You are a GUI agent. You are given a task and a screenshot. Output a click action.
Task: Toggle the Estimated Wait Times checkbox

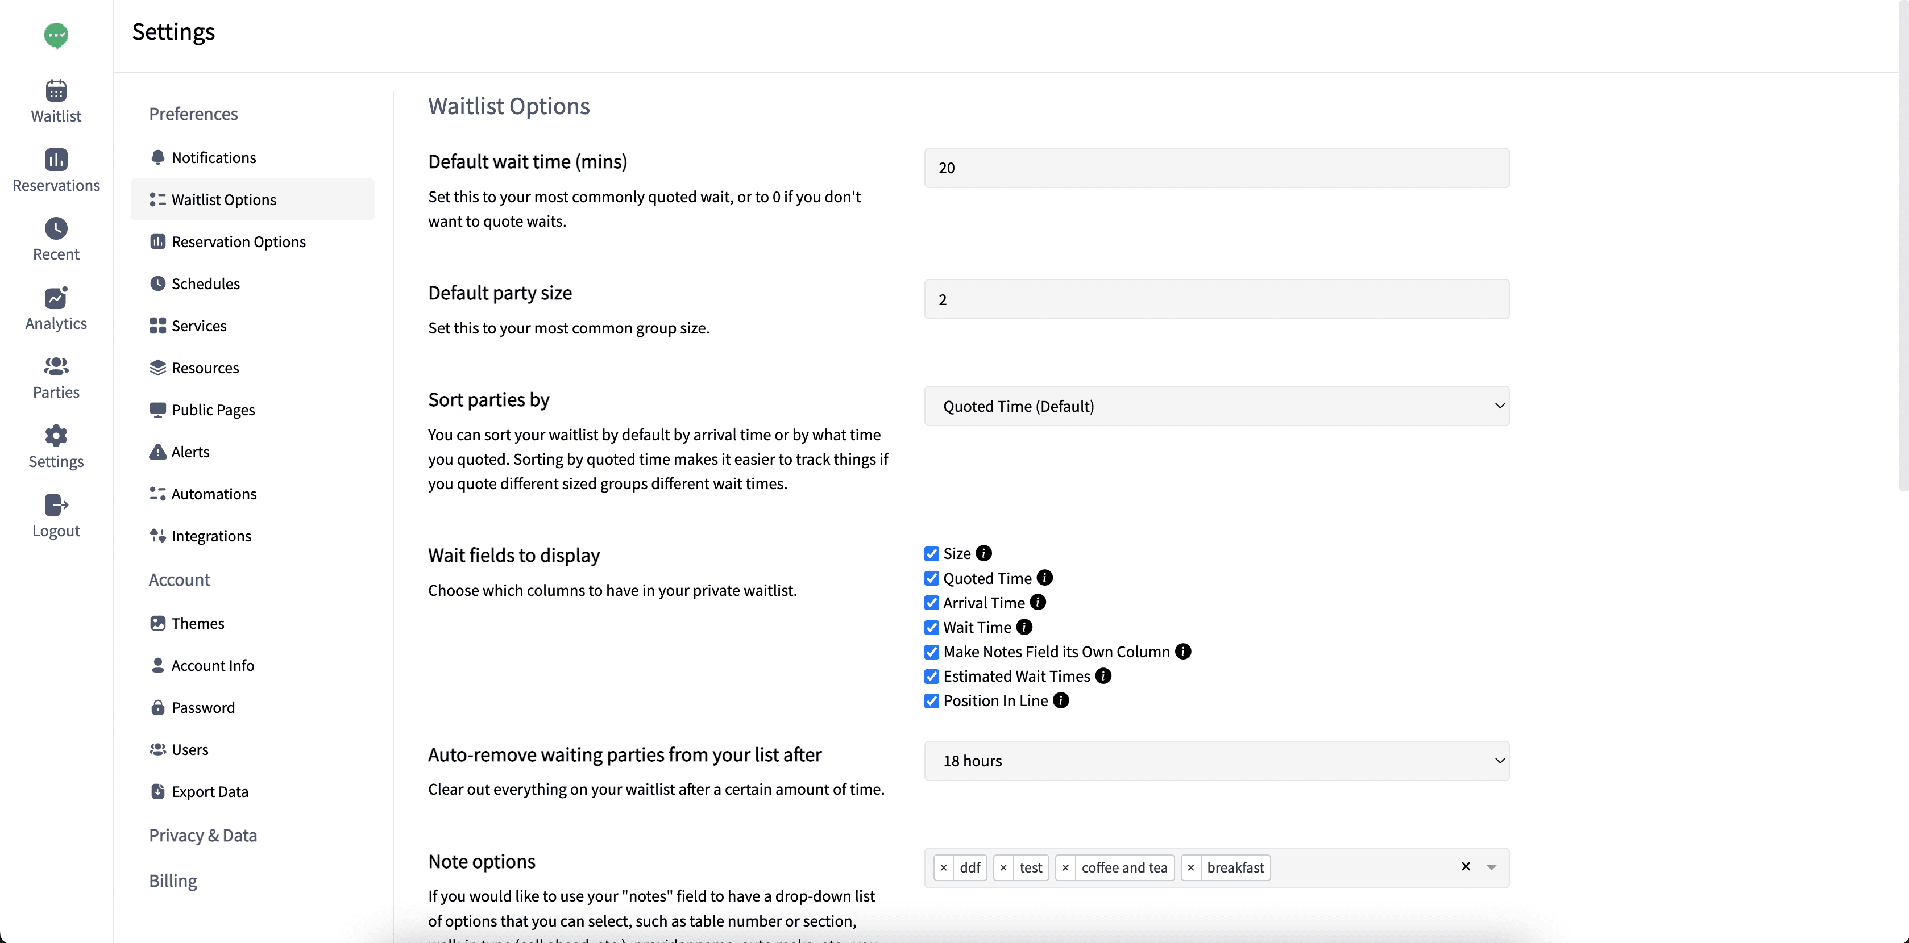click(x=932, y=677)
